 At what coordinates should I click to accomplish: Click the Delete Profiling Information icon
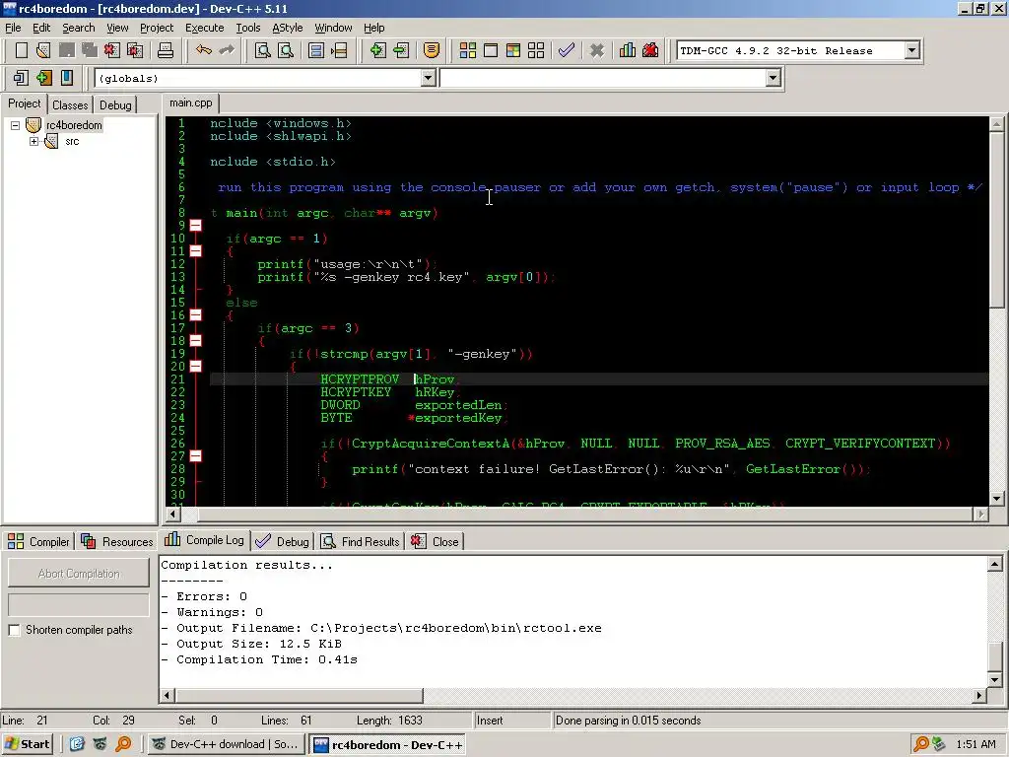(650, 50)
